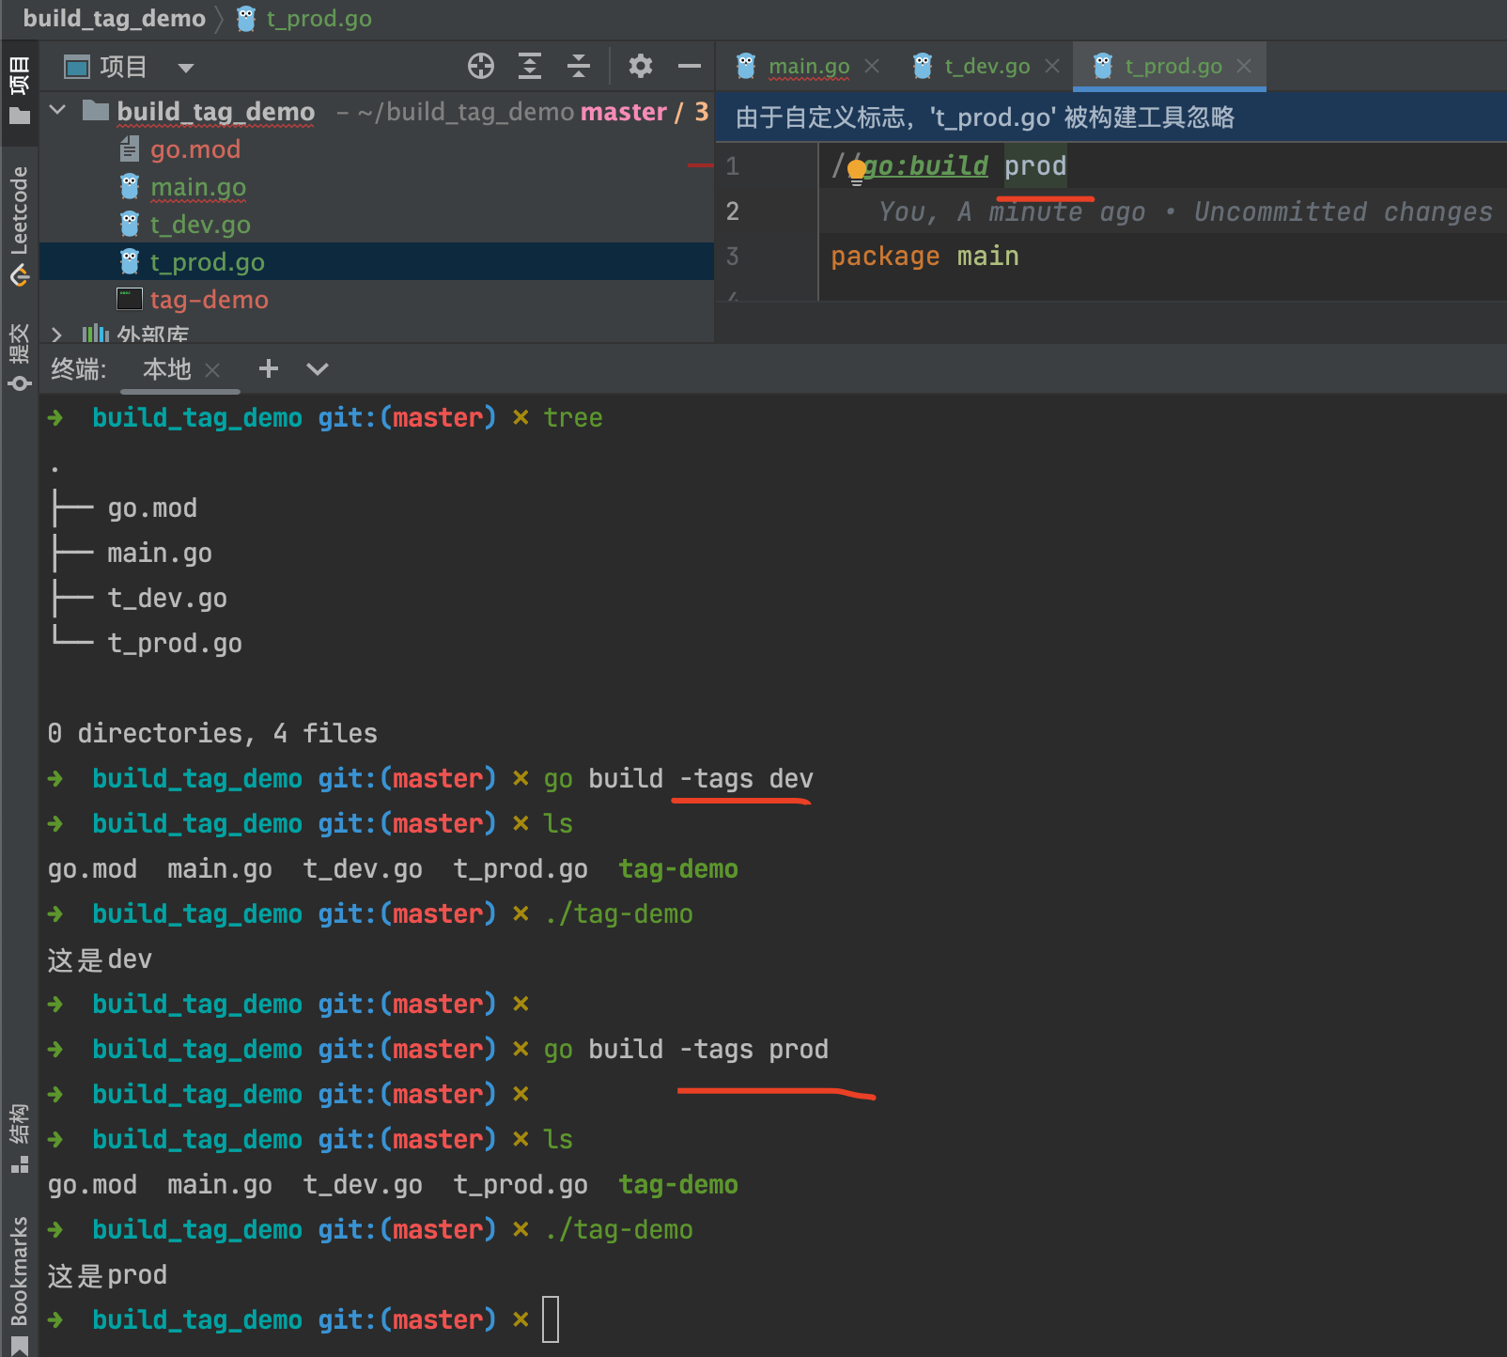Hide the project panel with minus icon
This screenshot has height=1357, width=1507.
(x=690, y=66)
